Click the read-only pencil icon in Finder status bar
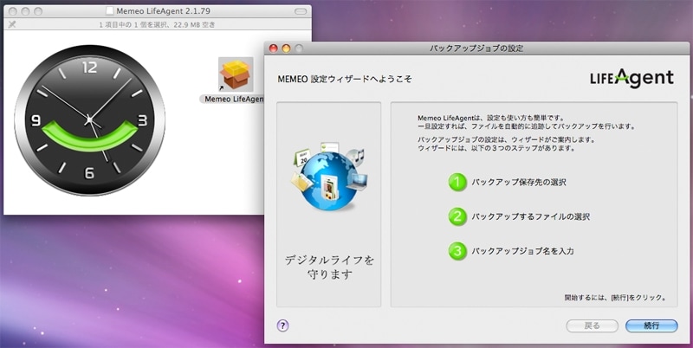The height and width of the screenshot is (348, 693). (x=11, y=26)
